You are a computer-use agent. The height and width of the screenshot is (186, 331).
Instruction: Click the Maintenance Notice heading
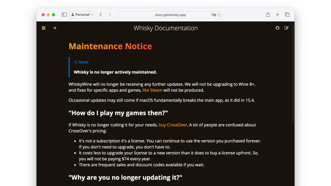[110, 46]
